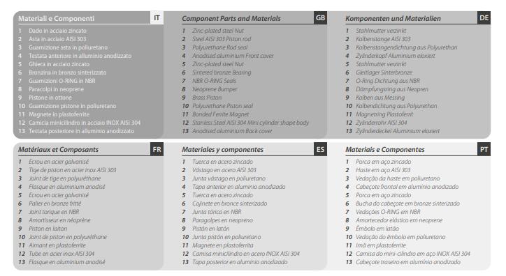Click the ES language badge
506x276 pixels.
pyautogui.click(x=321, y=149)
